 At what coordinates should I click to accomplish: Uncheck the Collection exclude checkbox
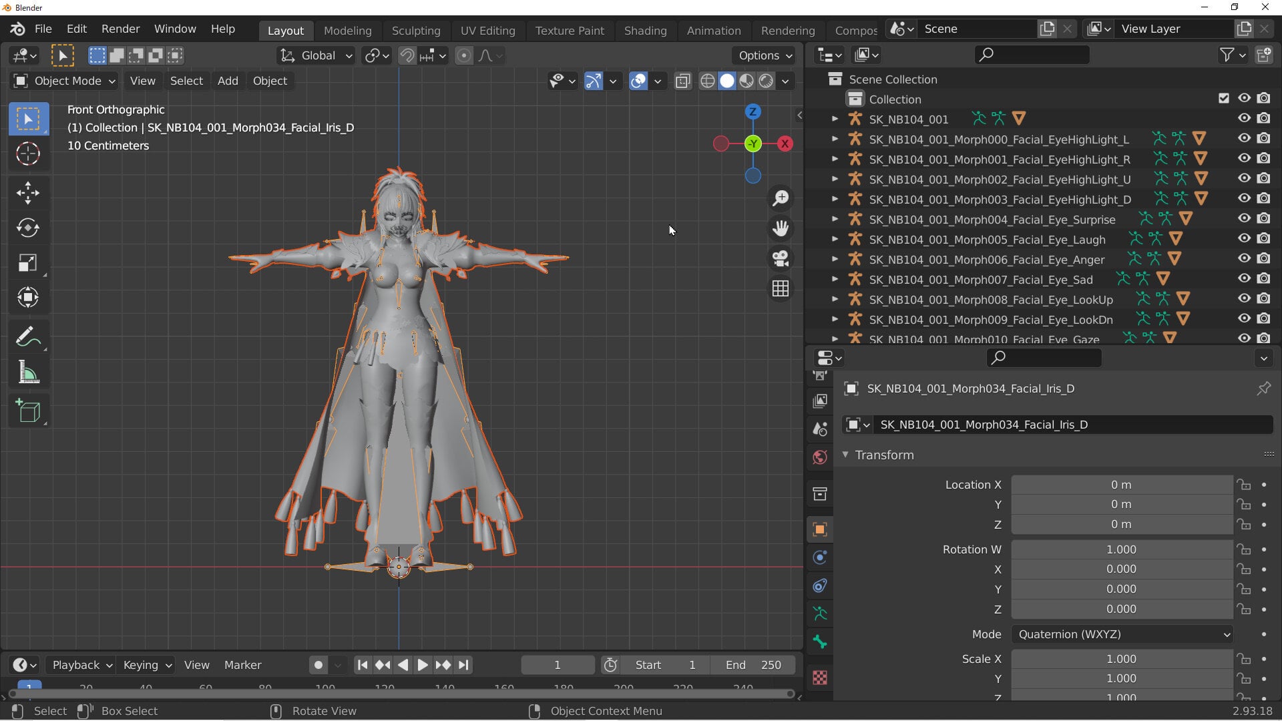tap(1223, 98)
